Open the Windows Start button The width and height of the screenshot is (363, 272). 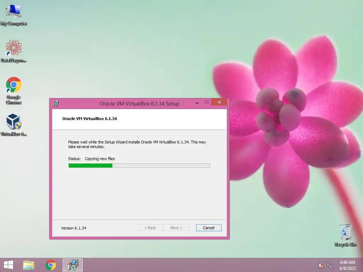tap(9, 265)
